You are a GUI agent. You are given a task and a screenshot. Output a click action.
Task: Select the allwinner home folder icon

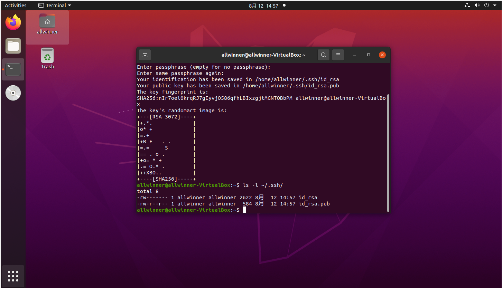[x=47, y=21]
